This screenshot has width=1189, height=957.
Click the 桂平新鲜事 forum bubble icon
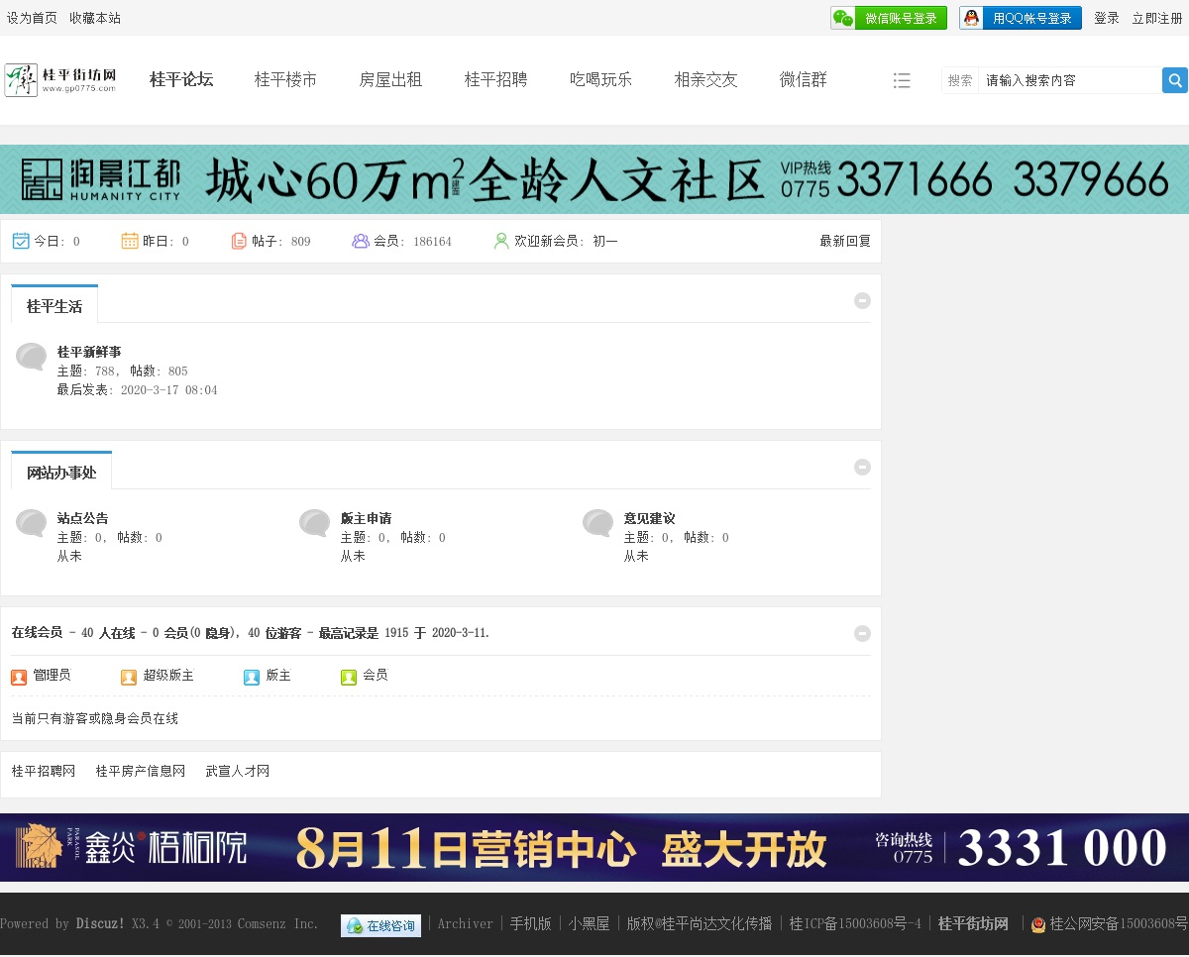click(32, 357)
